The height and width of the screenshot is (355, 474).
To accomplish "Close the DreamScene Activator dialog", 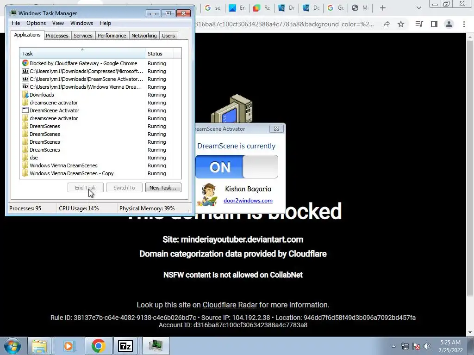I will [x=276, y=129].
